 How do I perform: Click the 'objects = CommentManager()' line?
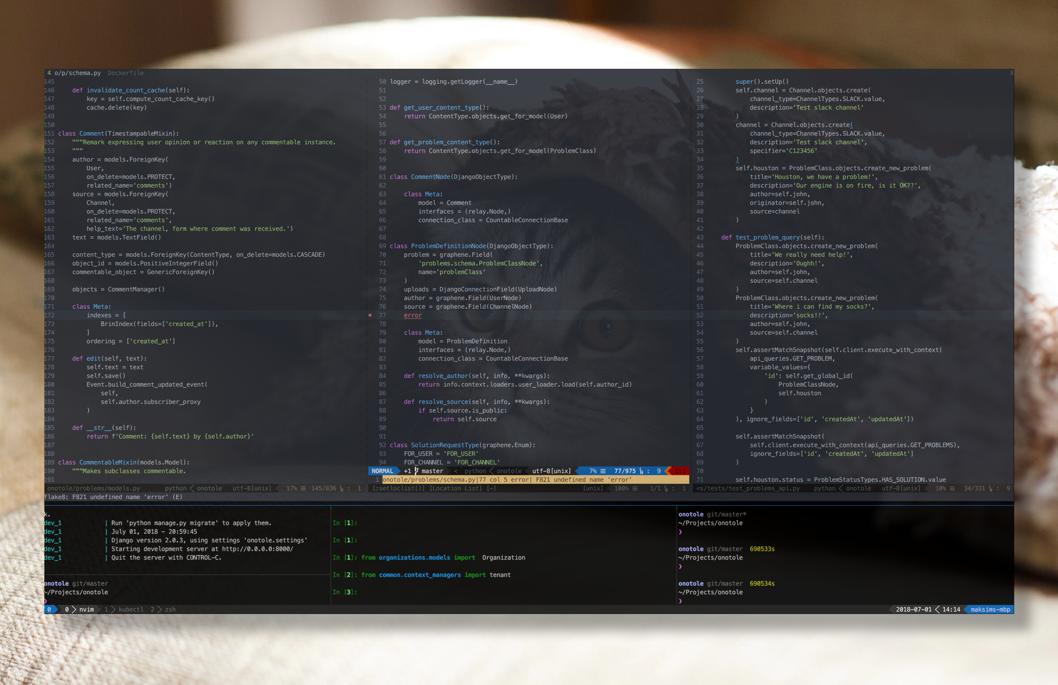[x=118, y=290]
